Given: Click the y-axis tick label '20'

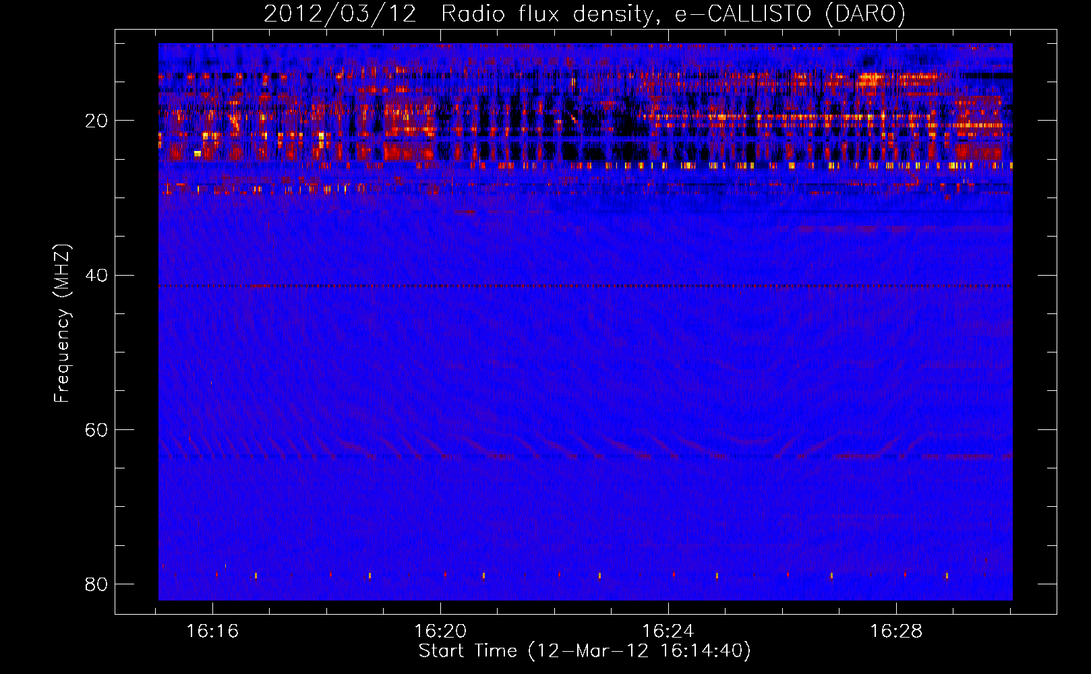Looking at the screenshot, I should tap(96, 121).
